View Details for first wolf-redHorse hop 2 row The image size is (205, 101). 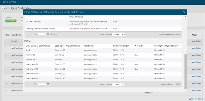(196, 48)
